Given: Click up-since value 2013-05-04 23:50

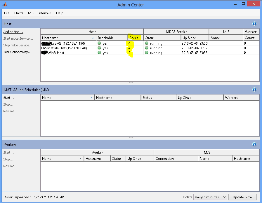Looking at the screenshot, I should (195, 43).
